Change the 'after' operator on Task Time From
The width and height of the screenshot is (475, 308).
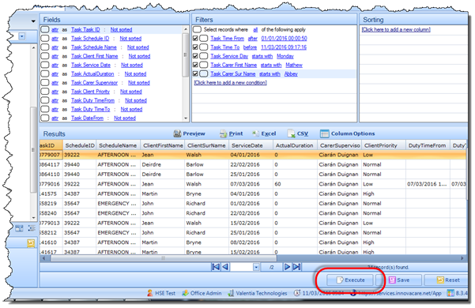tap(253, 39)
